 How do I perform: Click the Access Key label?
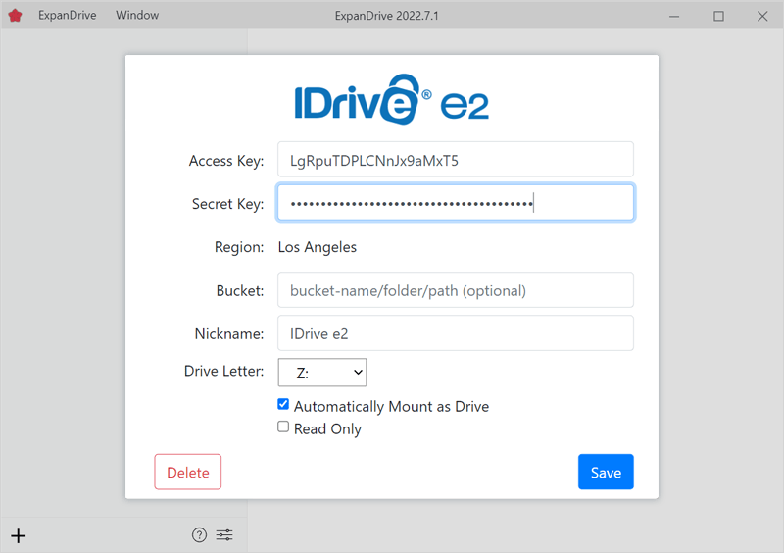pos(226,161)
